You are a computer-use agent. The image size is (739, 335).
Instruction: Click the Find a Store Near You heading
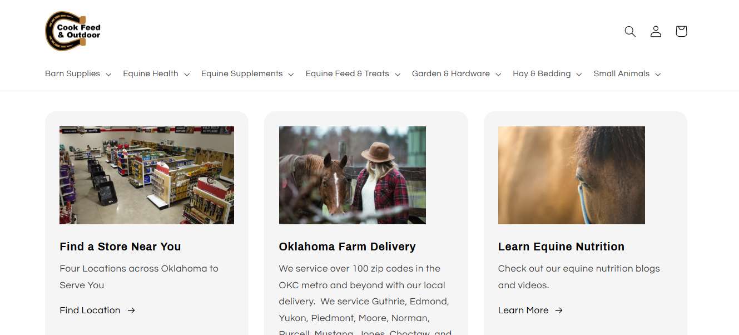pos(120,247)
